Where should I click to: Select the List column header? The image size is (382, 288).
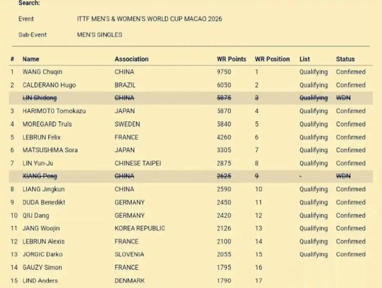[304, 59]
